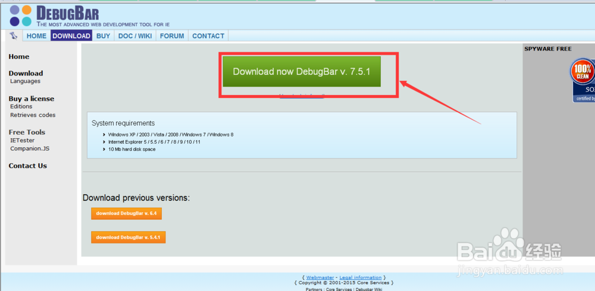595x291 pixels.
Task: Download DebugBar v. 5.4.1 previous version
Action: (129, 237)
